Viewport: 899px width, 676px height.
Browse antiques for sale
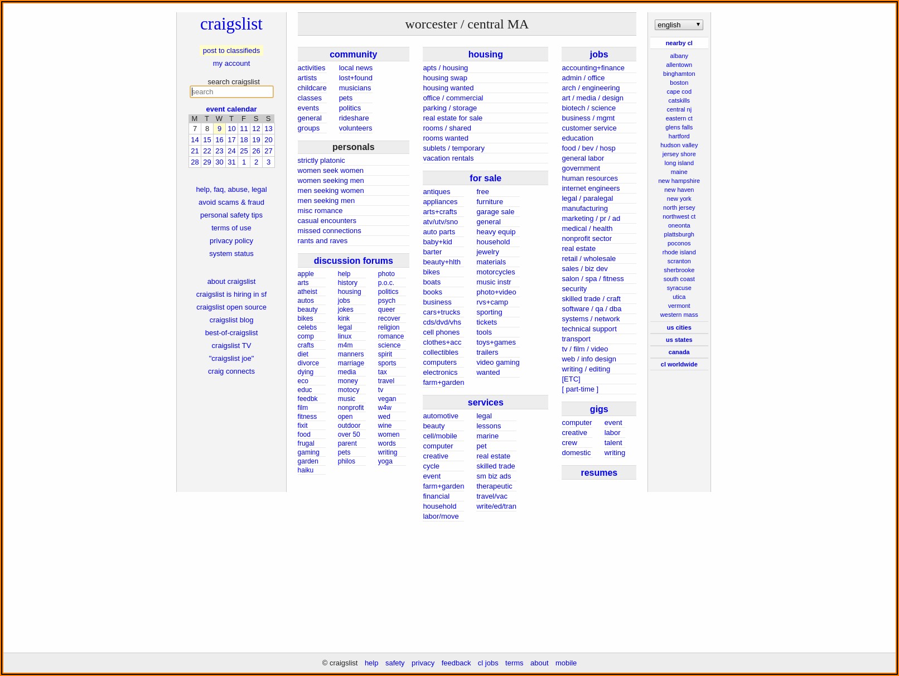[436, 191]
